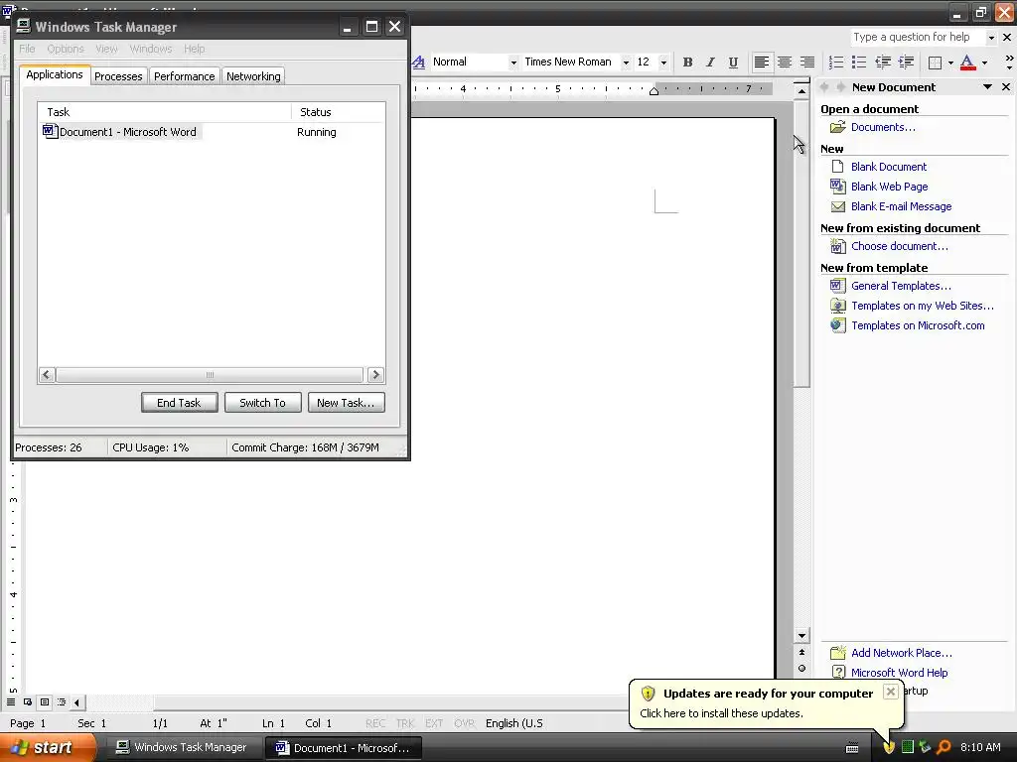Screen dimensions: 1017x762
Task: Center align text in Word
Action: (785, 63)
